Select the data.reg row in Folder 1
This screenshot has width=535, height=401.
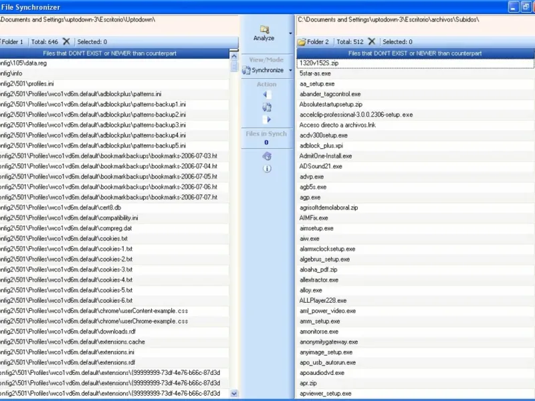click(114, 63)
